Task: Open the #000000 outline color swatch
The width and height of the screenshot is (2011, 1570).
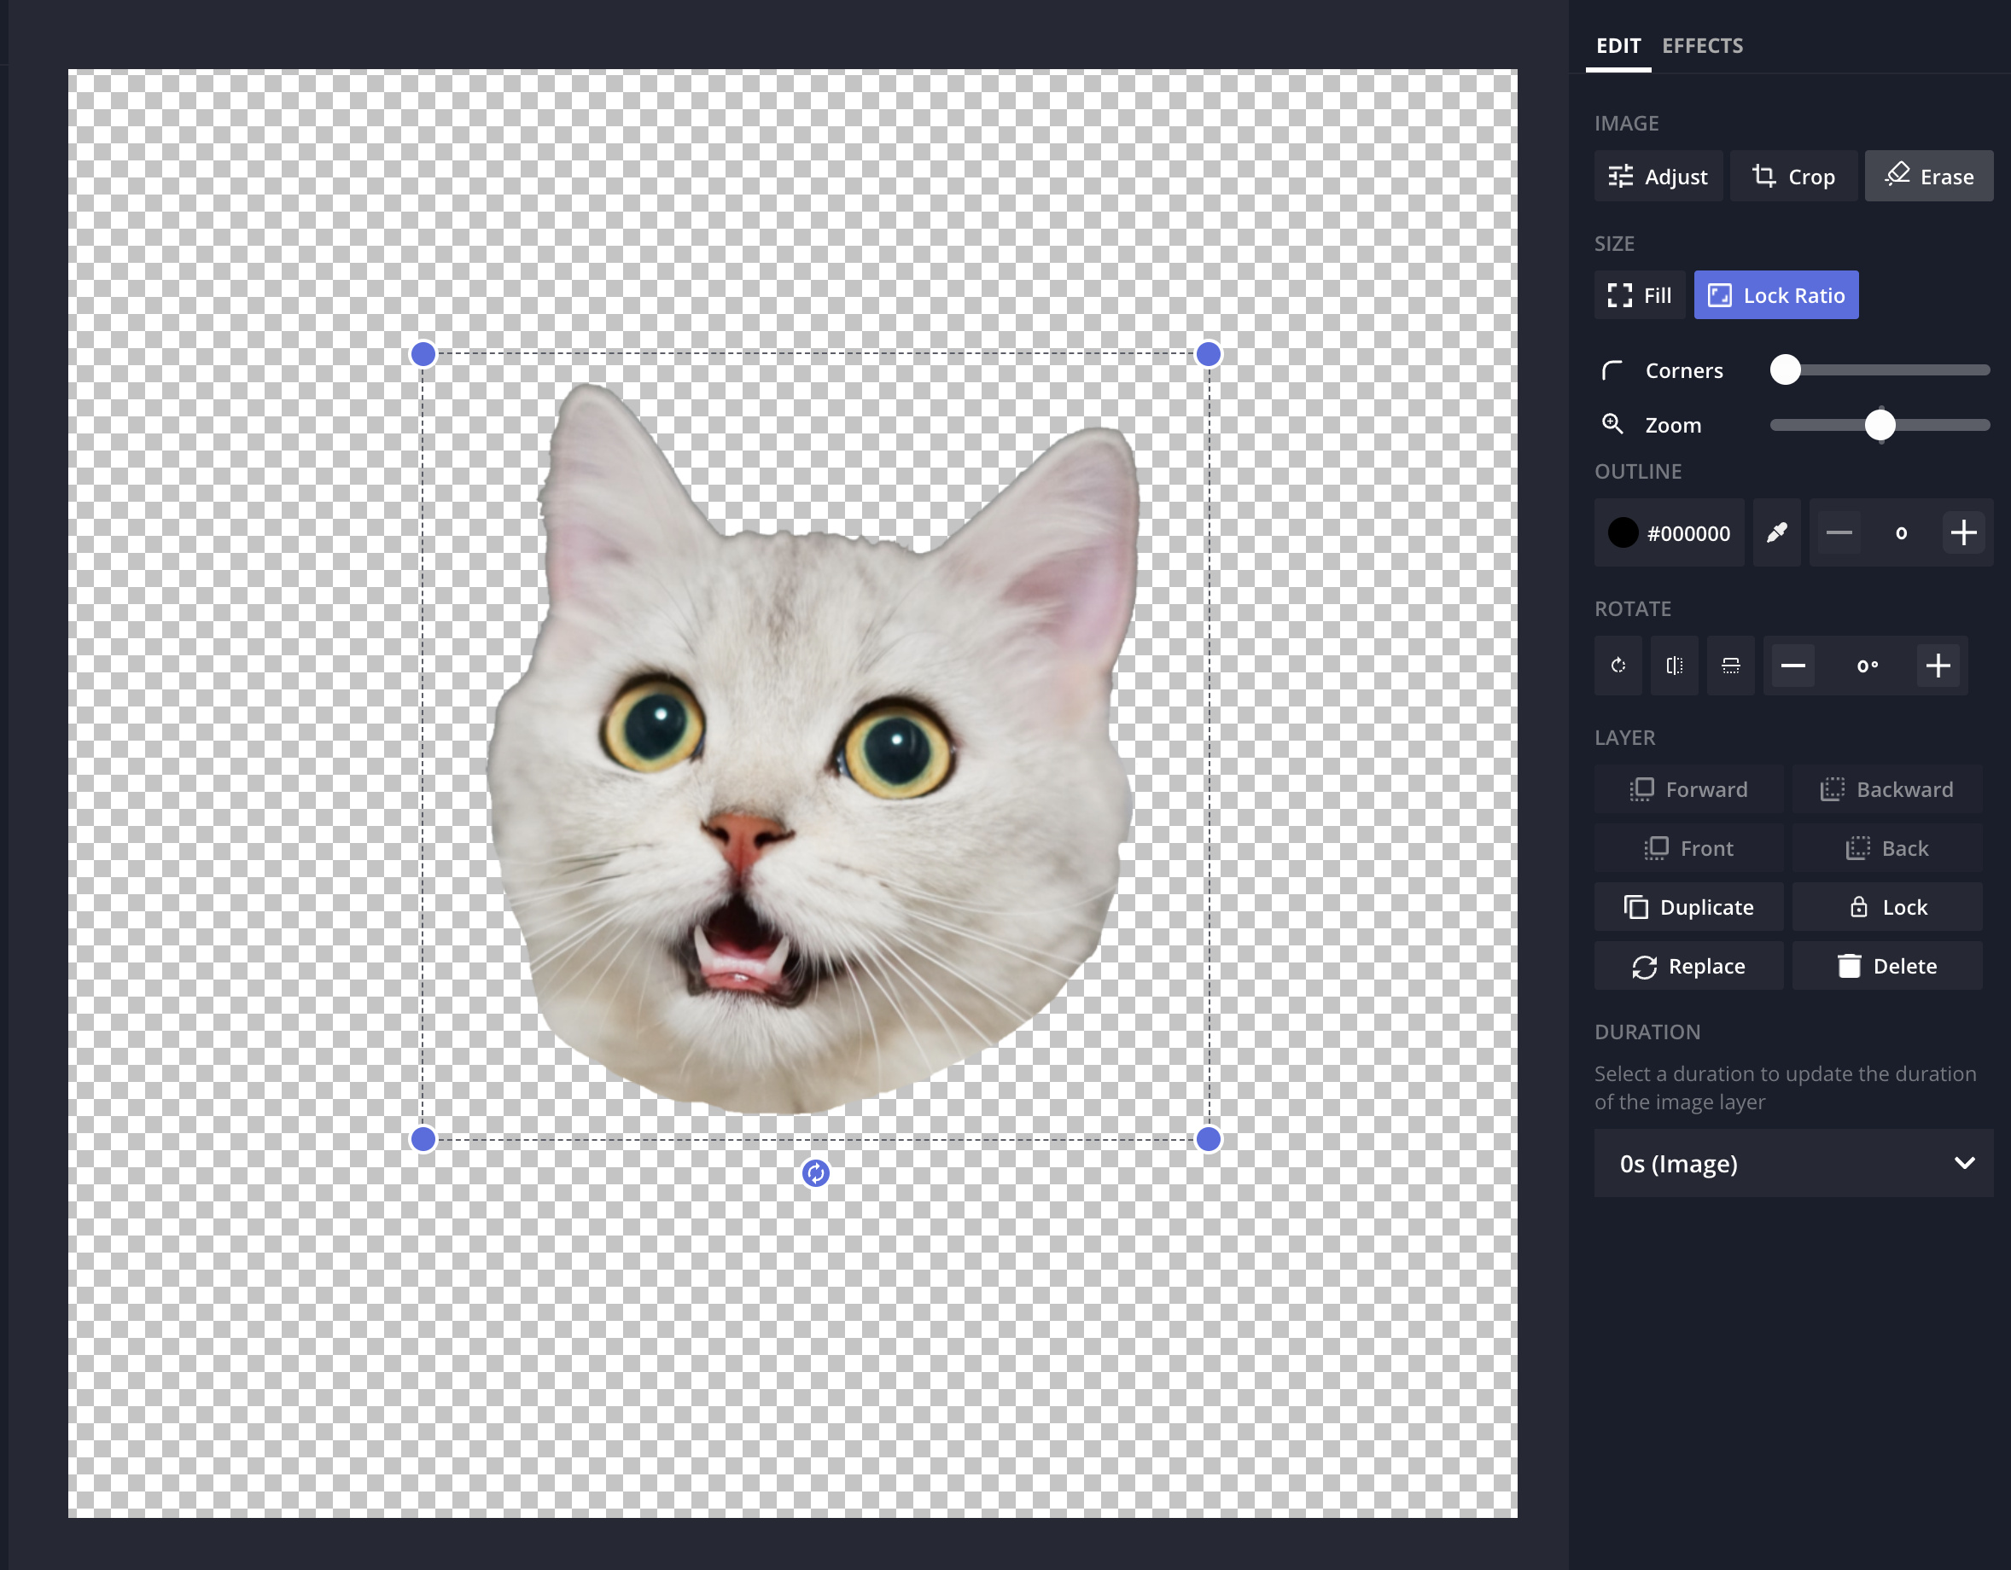Action: [1669, 532]
